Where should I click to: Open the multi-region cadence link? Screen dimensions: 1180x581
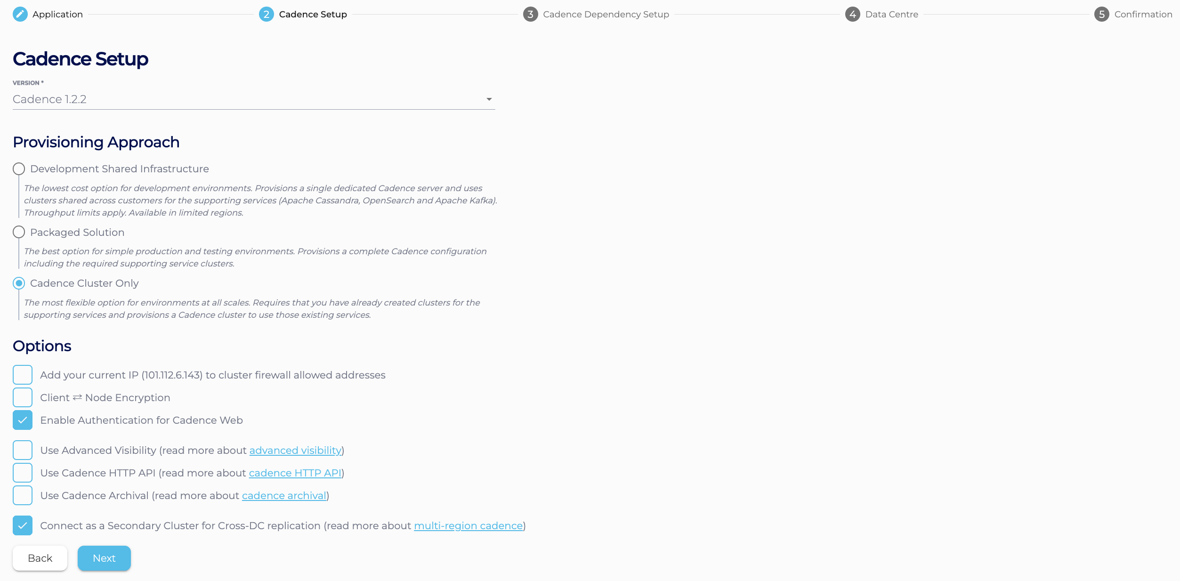click(468, 526)
